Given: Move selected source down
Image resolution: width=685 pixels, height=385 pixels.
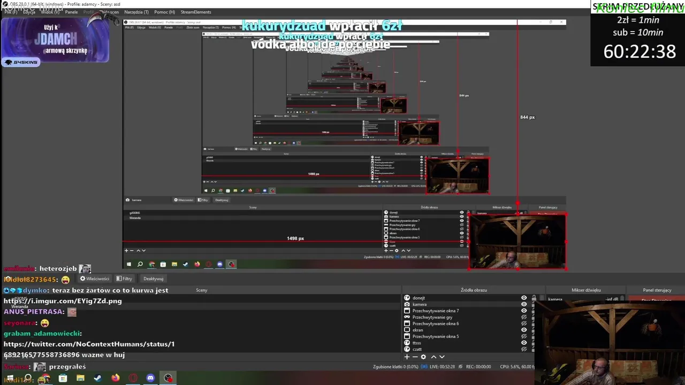Looking at the screenshot, I should tap(442, 357).
